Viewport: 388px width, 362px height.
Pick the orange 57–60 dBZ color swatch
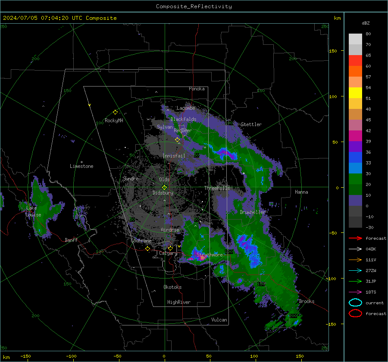tap(355, 71)
